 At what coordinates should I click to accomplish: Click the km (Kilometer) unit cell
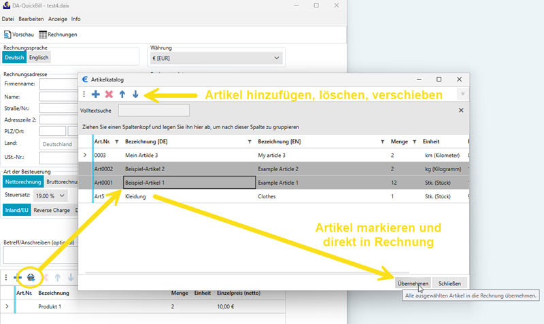coord(443,156)
